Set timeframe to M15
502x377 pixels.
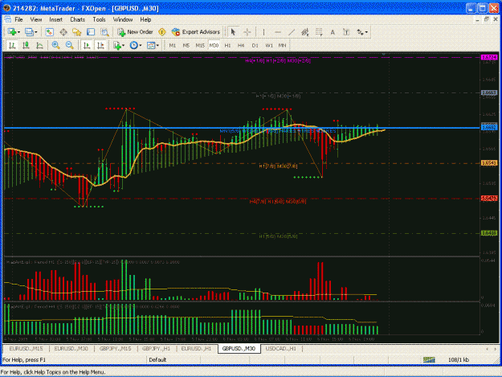coord(200,46)
